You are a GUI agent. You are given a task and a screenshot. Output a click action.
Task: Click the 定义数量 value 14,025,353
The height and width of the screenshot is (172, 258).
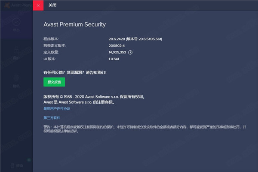point(117,52)
